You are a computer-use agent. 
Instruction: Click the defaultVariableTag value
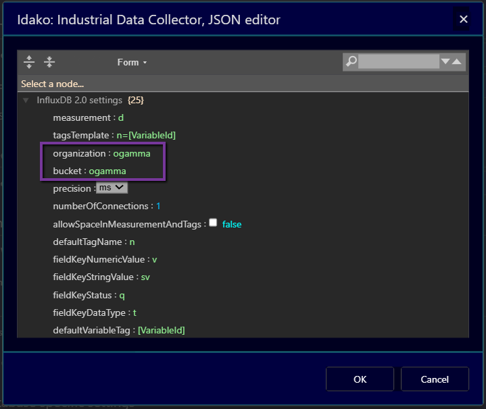coord(161,330)
